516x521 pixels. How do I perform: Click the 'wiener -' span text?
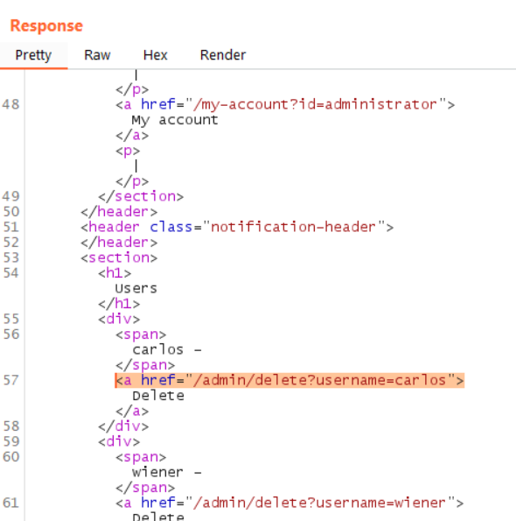click(x=167, y=473)
